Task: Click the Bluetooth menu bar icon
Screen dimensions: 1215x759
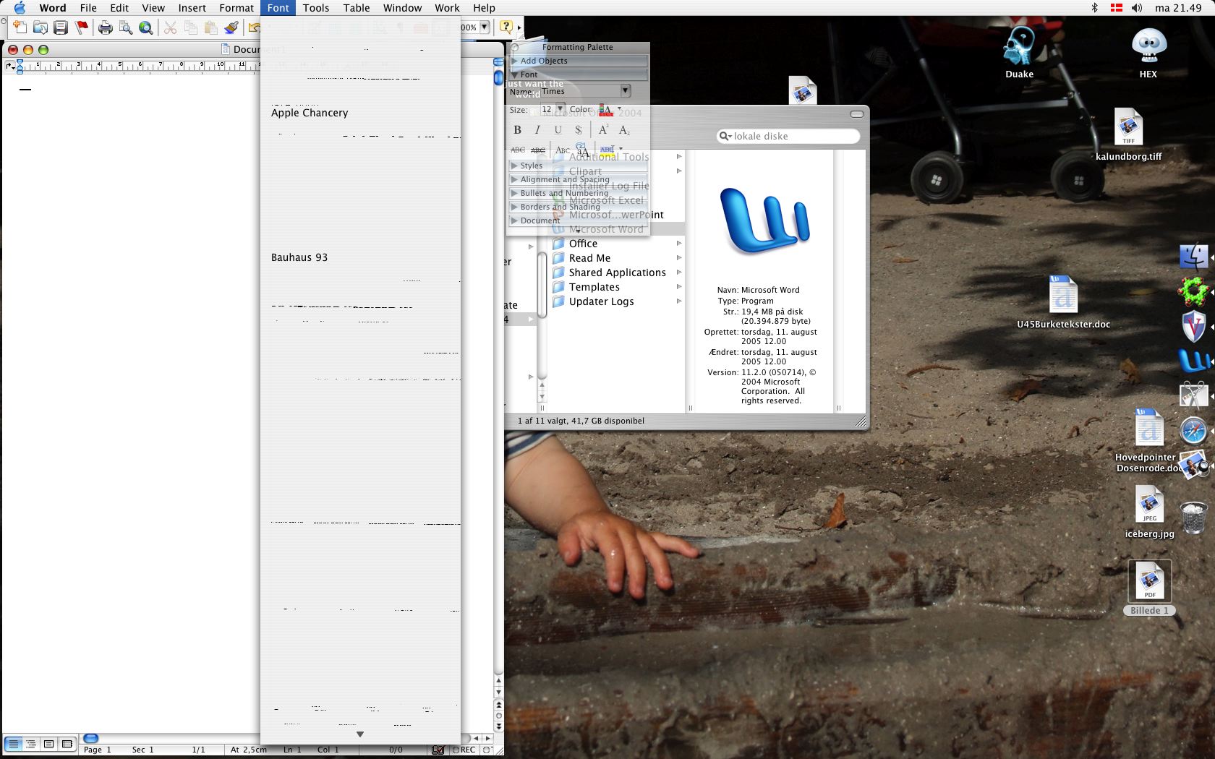Action: click(1095, 8)
